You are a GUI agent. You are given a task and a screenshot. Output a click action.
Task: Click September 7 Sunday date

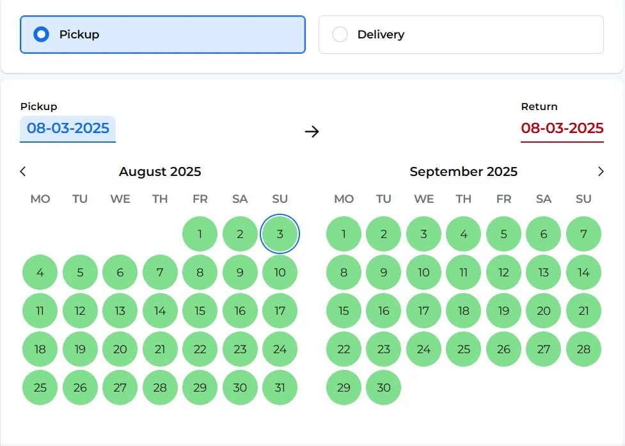coord(583,234)
